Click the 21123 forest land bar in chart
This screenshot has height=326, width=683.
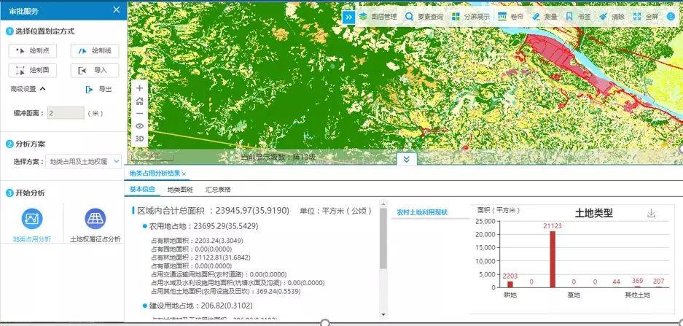553,259
